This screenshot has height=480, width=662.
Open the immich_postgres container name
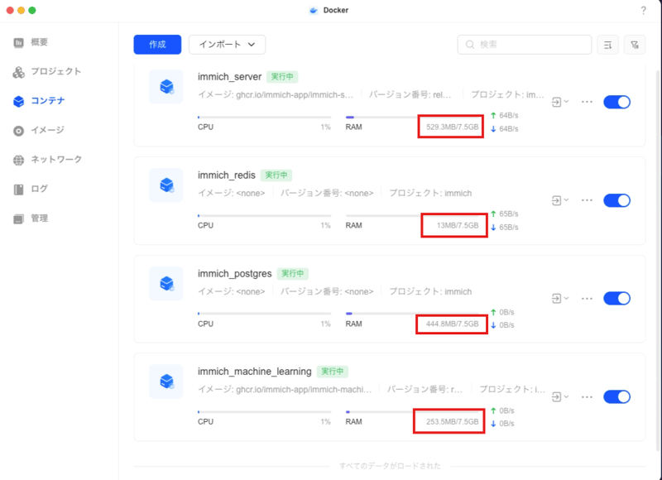[x=235, y=274]
